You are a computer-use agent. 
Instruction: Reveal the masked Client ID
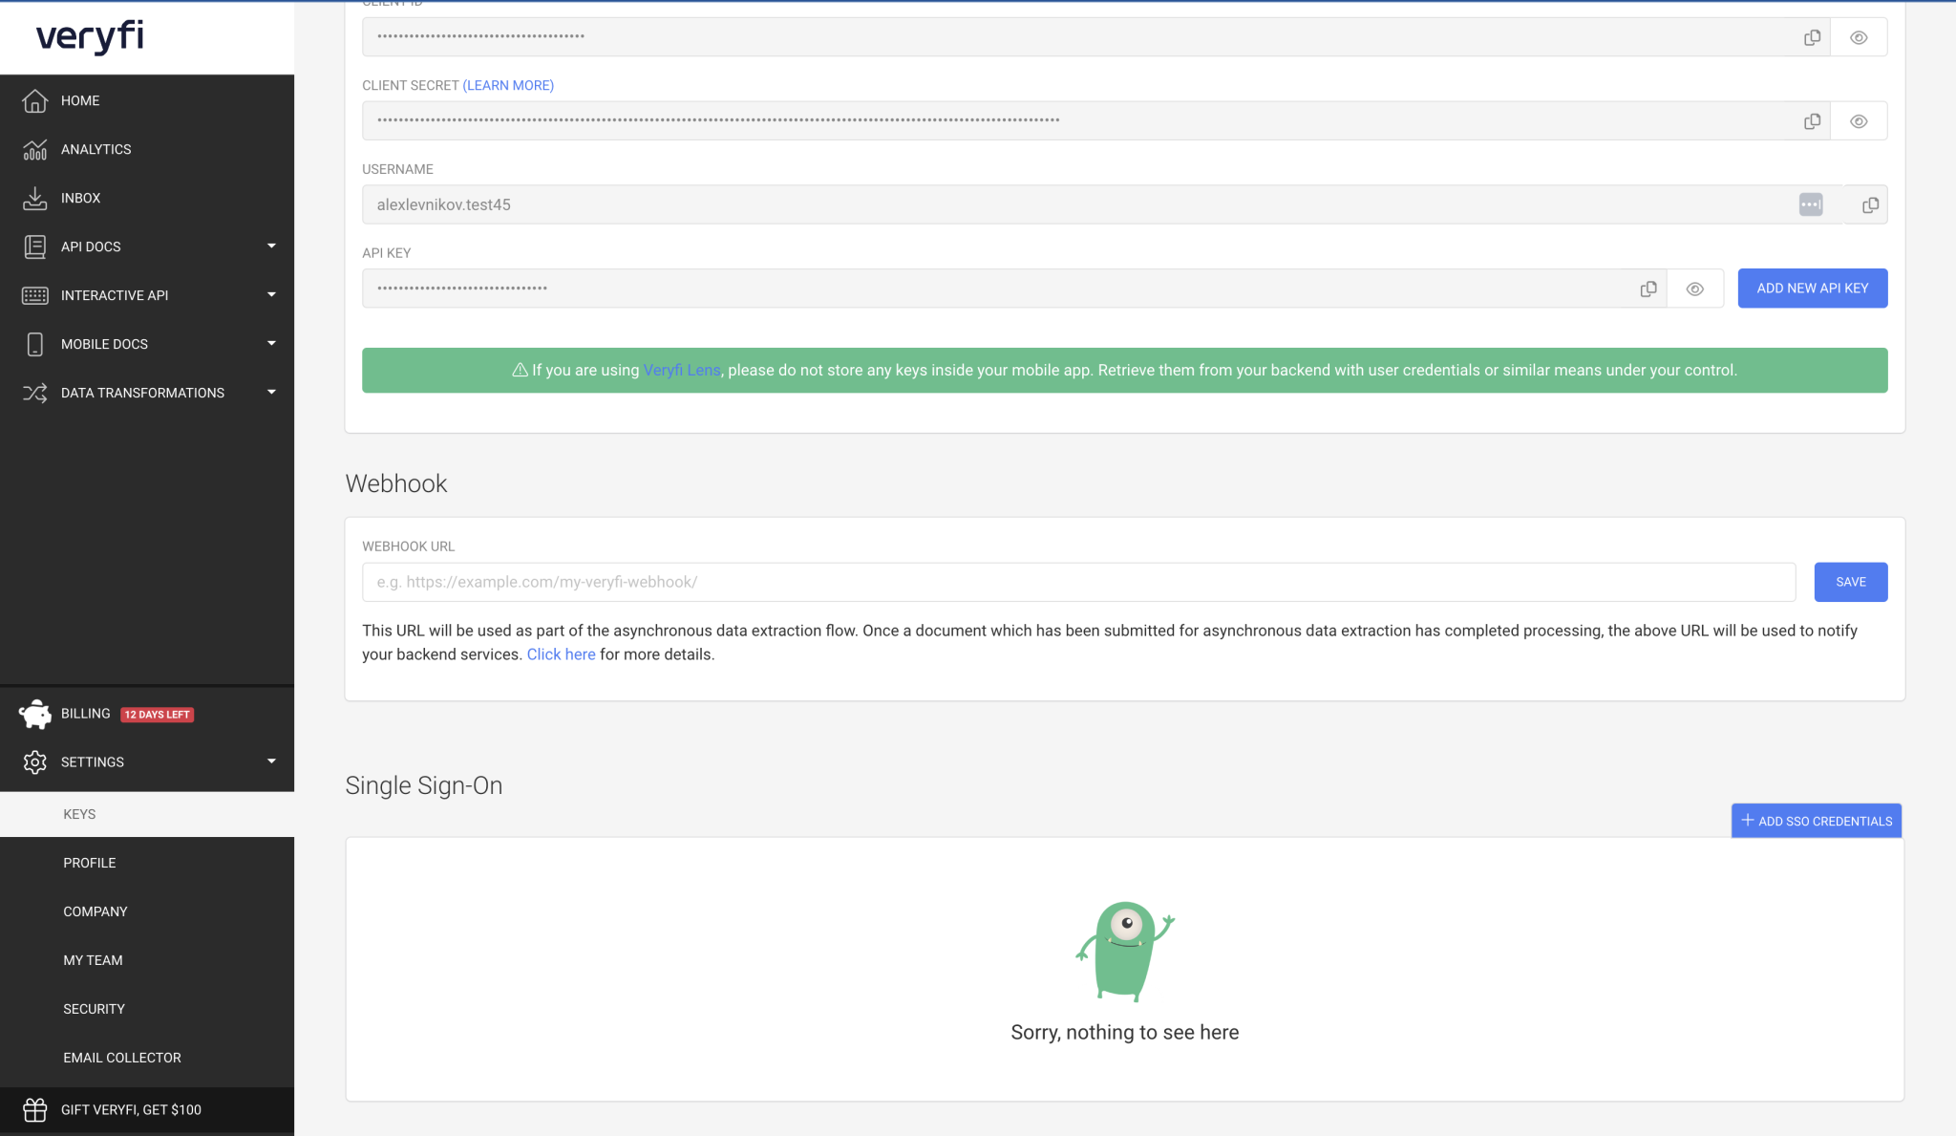click(x=1858, y=37)
